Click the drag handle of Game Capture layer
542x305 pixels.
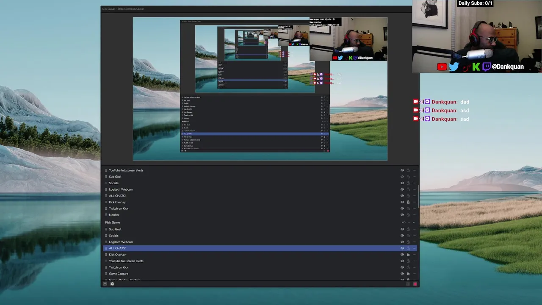tap(106, 274)
